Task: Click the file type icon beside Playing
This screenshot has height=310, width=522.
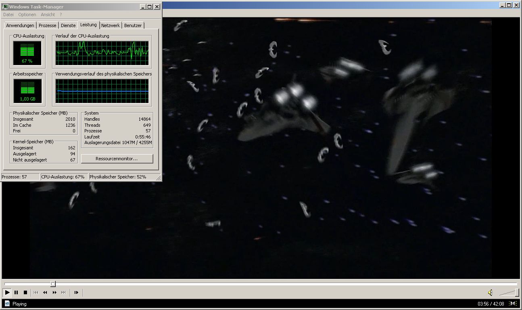Action: (x=7, y=304)
